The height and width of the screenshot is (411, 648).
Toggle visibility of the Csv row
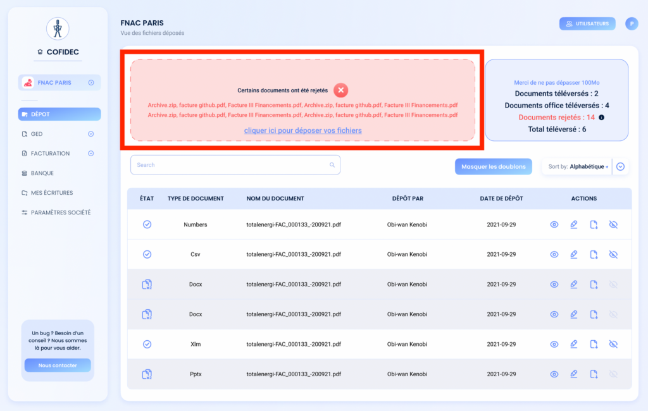pyautogui.click(x=613, y=254)
